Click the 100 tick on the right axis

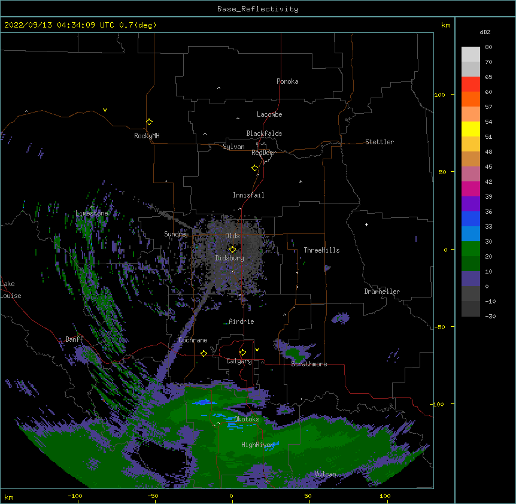point(439,95)
